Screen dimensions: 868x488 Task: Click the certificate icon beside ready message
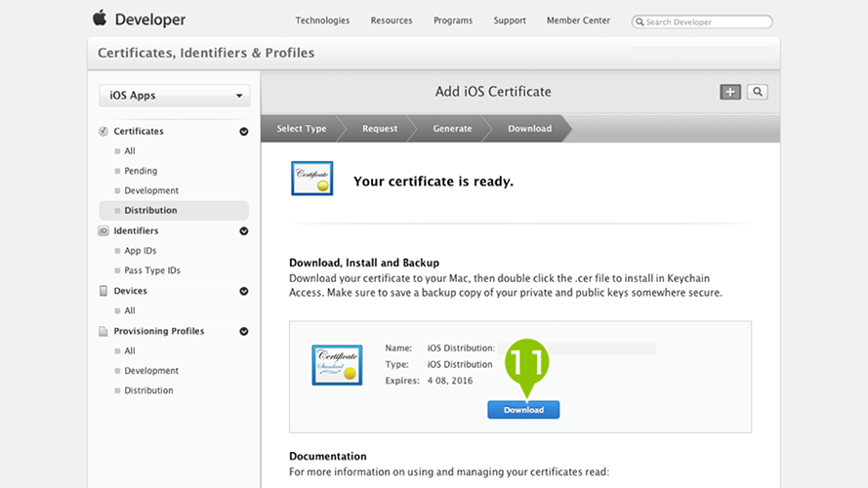click(312, 179)
